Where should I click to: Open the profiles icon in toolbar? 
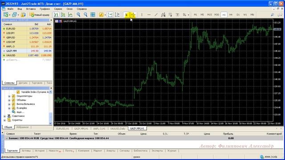pos(14,15)
